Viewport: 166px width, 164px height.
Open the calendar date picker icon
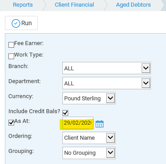tap(100, 124)
